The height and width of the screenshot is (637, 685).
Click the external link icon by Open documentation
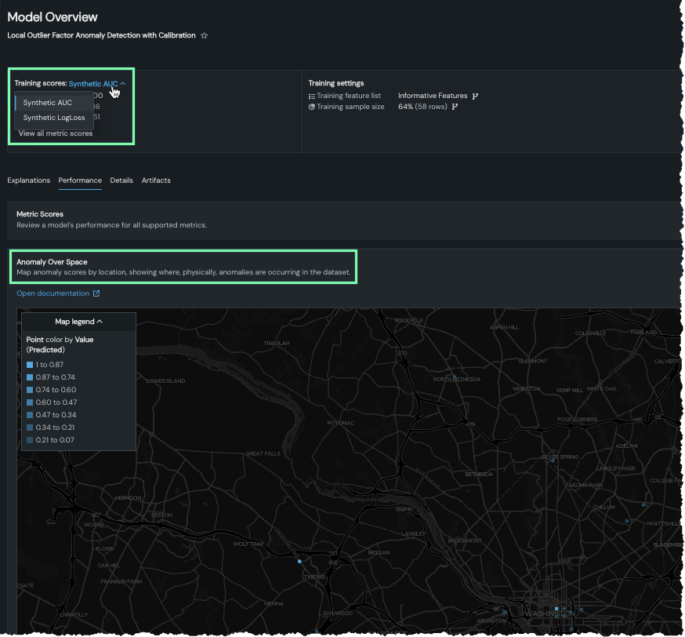coord(96,294)
